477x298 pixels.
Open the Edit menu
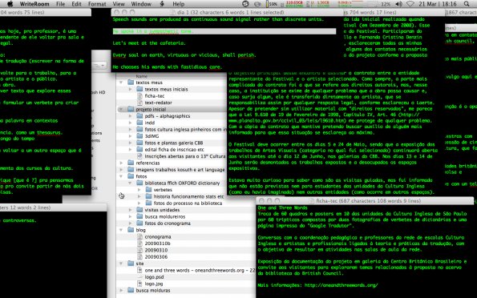pyautogui.click(x=76, y=4)
